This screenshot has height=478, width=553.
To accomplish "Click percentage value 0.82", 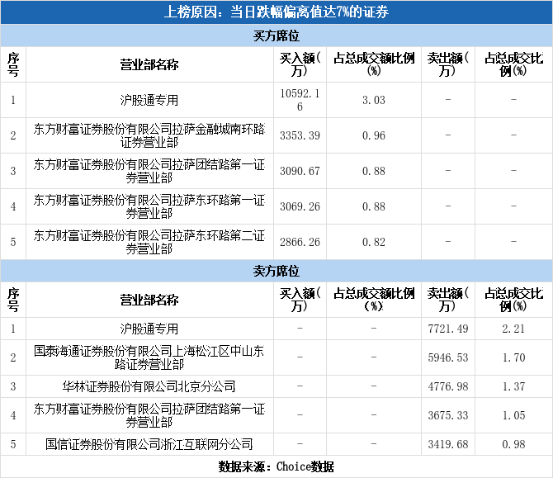I will 374,242.
